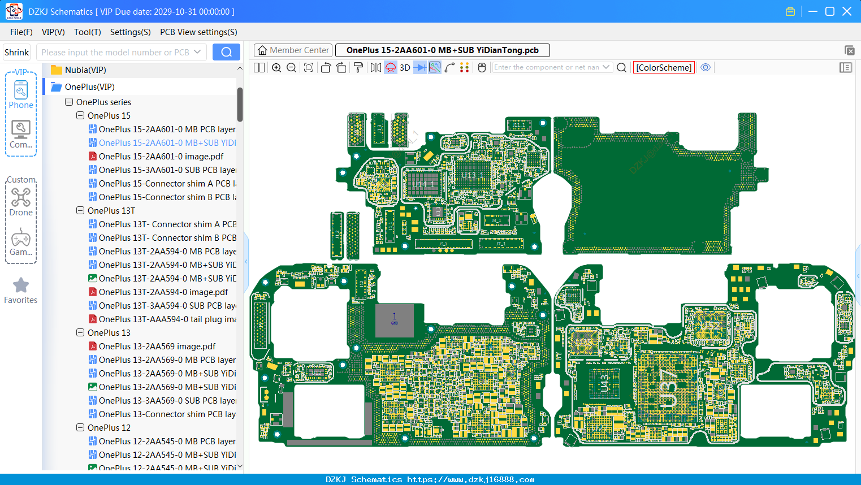Viewport: 861px width, 485px height.
Task: Click the scroll-up arrow of the tree
Action: click(240, 68)
